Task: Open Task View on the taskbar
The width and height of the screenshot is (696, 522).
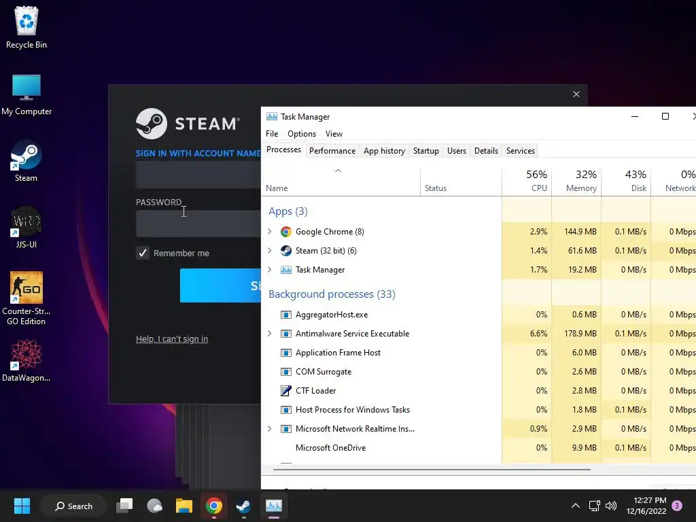Action: click(124, 506)
